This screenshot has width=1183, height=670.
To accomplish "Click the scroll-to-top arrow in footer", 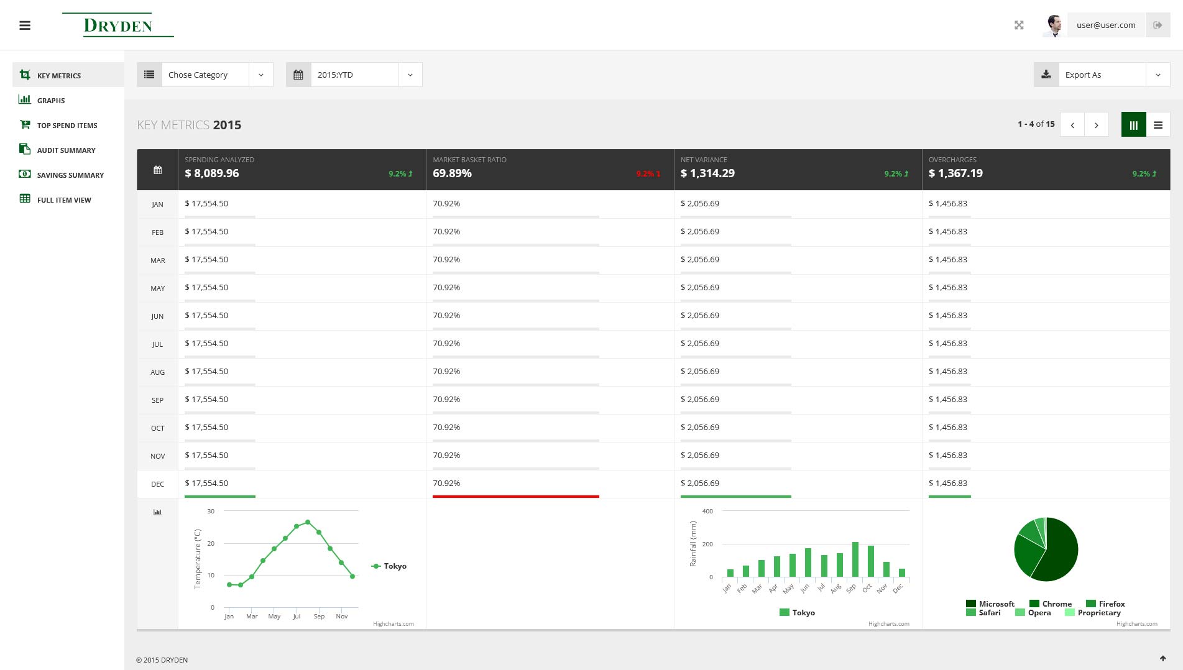I will [x=1162, y=658].
